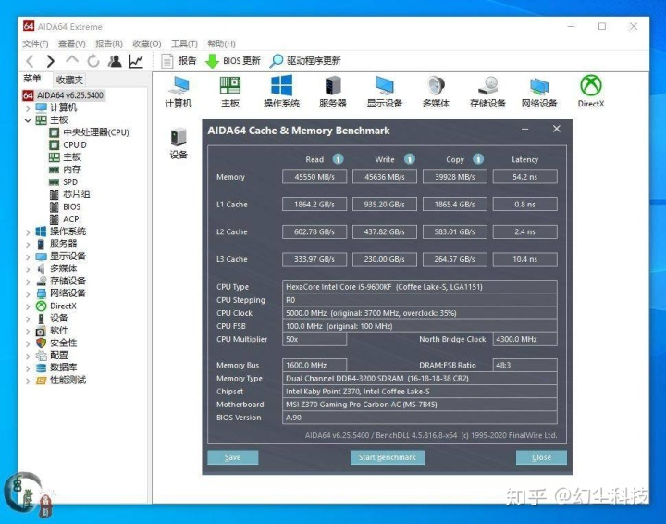Expand the 性能测试 tree node
The width and height of the screenshot is (666, 524).
point(28,381)
